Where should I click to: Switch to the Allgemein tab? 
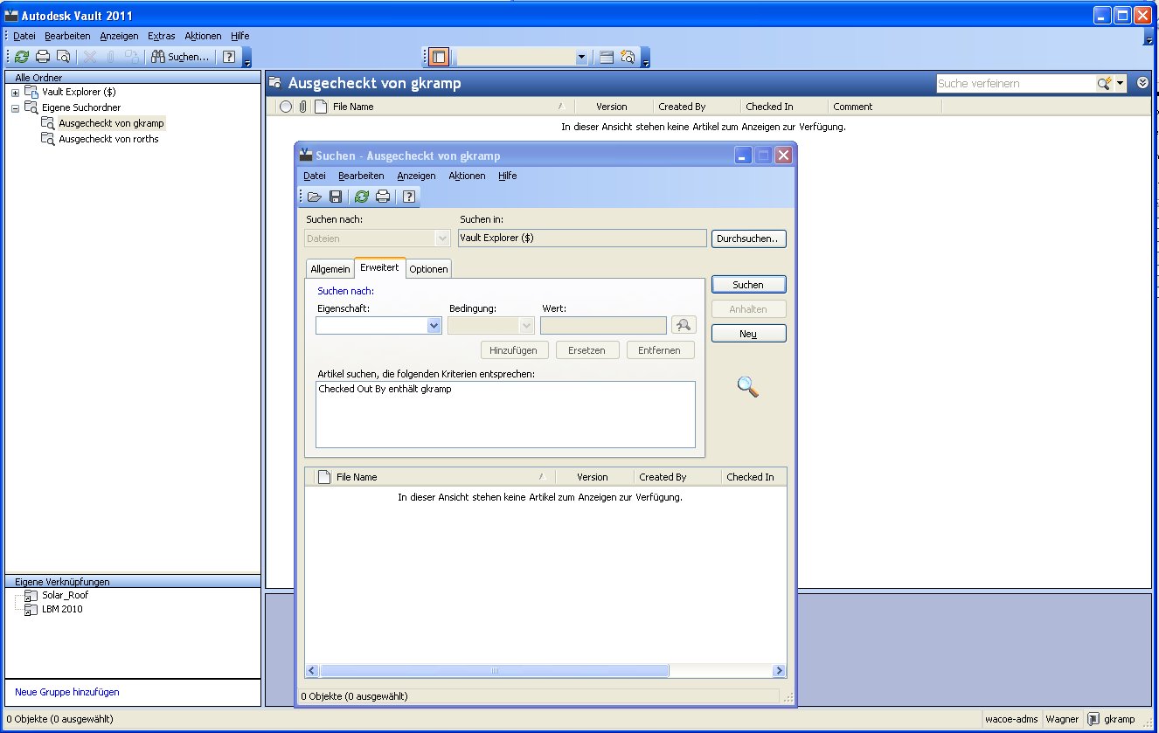pyautogui.click(x=330, y=269)
